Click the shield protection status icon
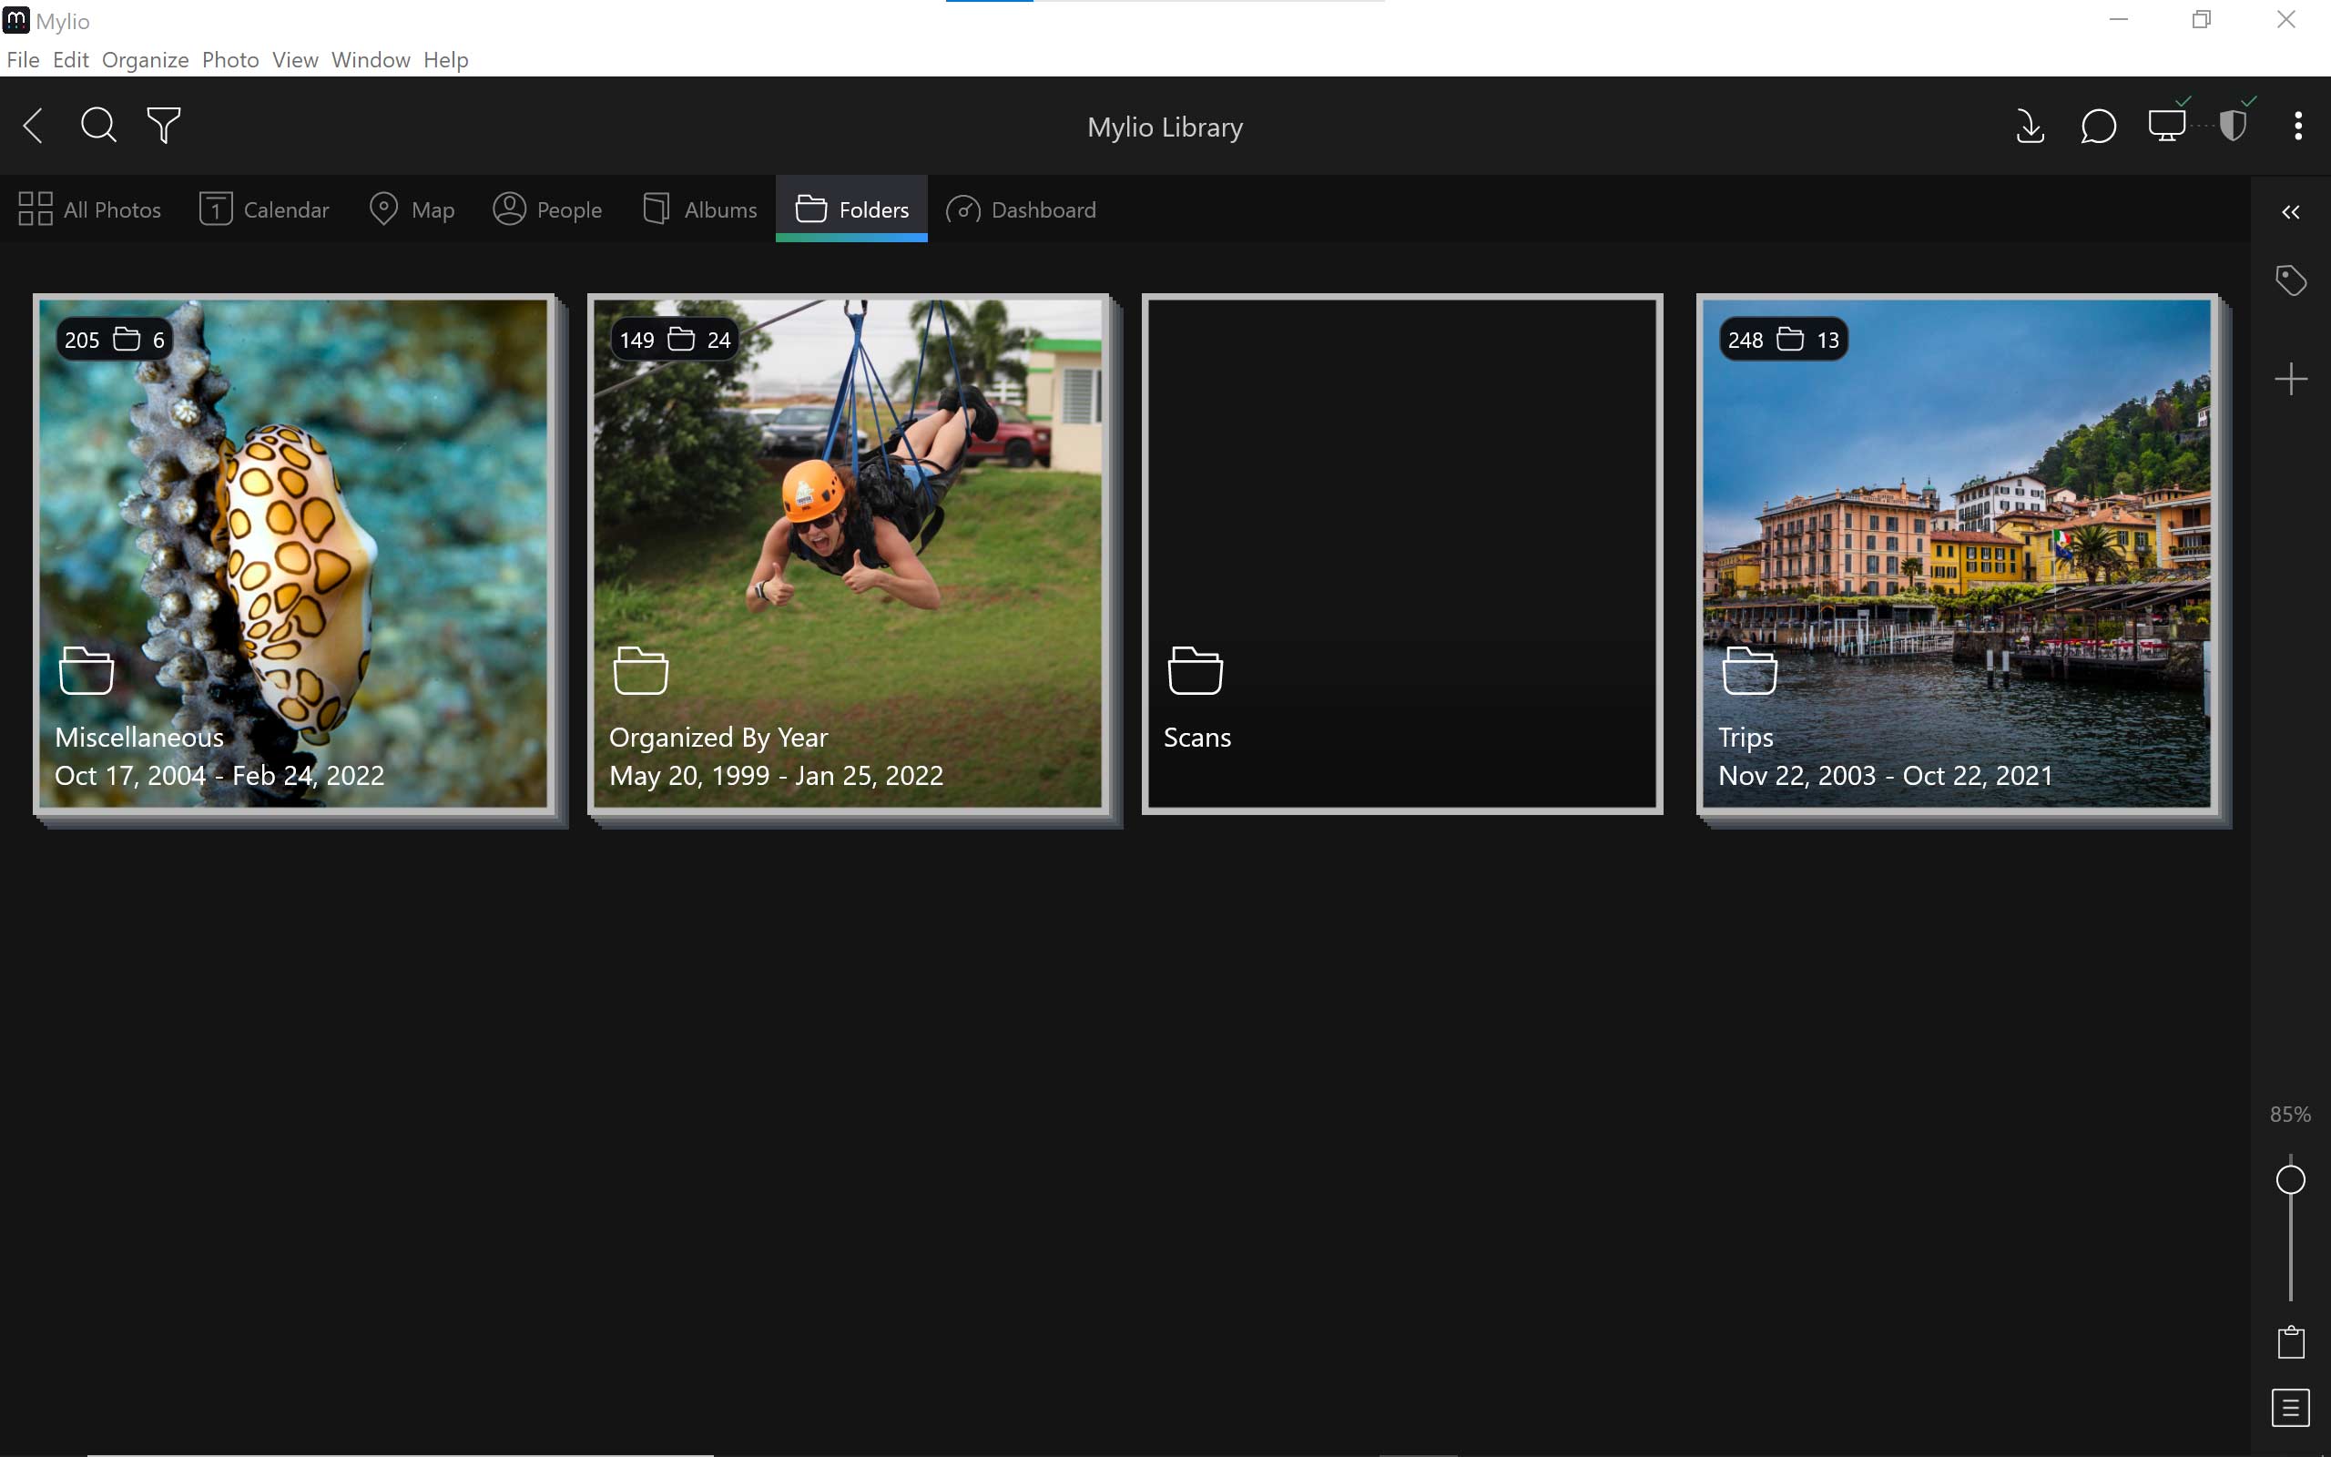This screenshot has height=1457, width=2331. [x=2233, y=127]
